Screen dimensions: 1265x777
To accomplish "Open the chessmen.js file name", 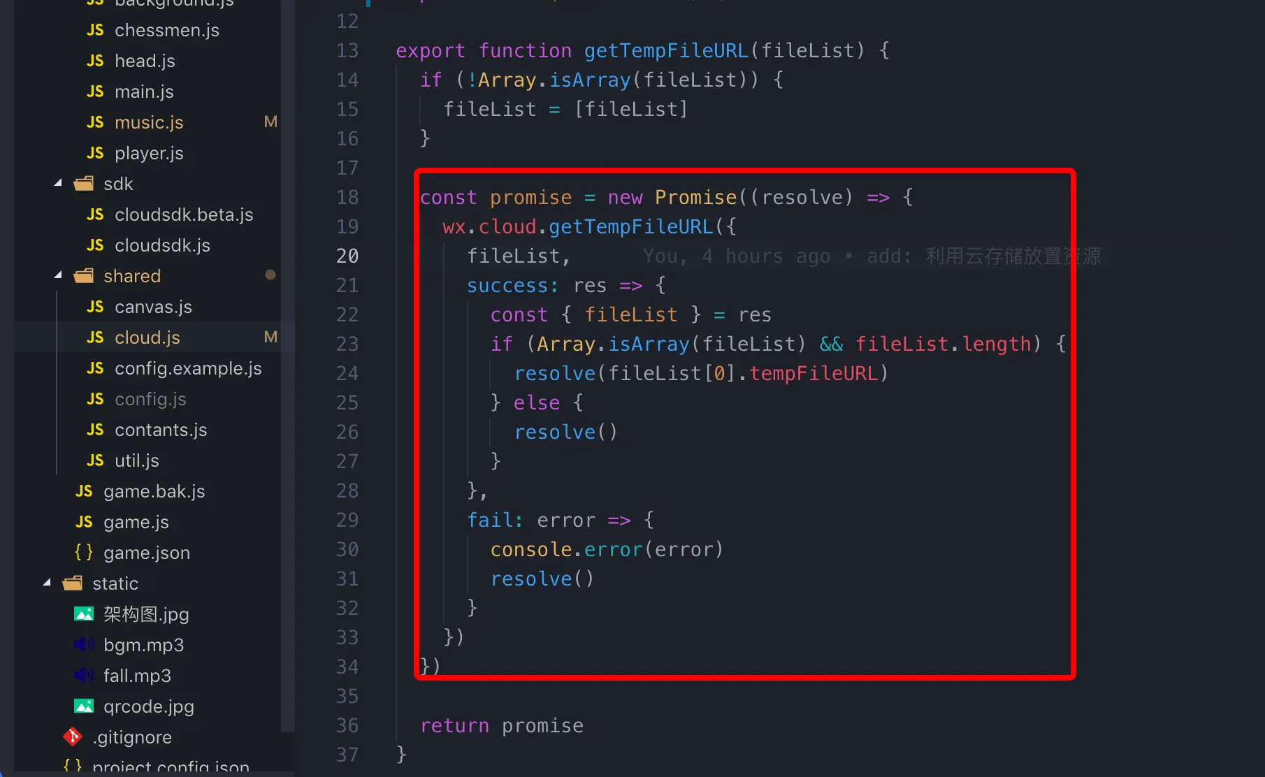I will pos(167,30).
